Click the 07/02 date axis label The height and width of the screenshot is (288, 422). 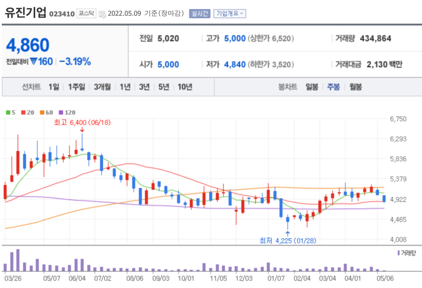[102, 279]
